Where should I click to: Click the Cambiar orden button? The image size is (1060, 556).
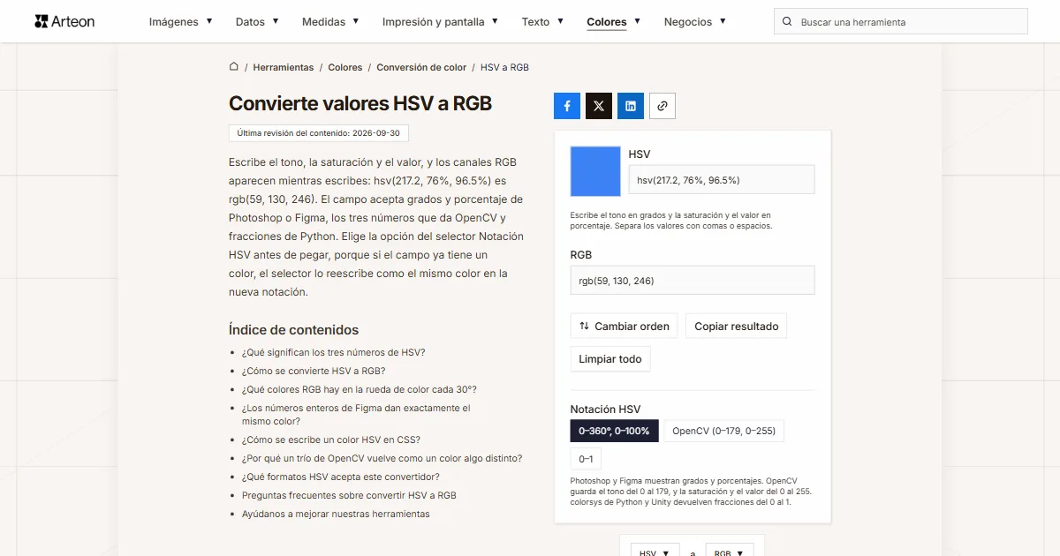[625, 326]
